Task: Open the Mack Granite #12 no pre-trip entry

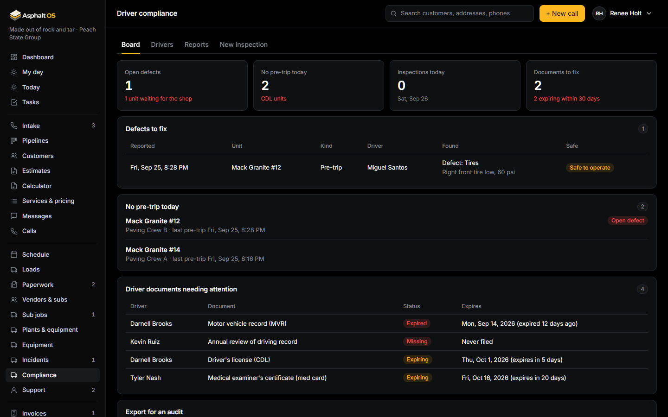Action: click(x=386, y=225)
